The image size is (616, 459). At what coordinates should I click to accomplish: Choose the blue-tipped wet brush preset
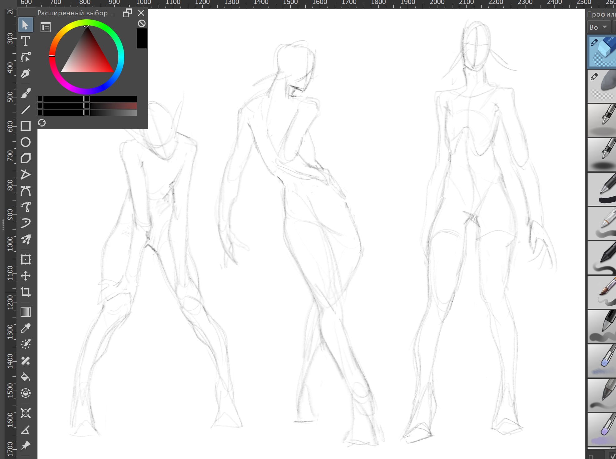602,361
